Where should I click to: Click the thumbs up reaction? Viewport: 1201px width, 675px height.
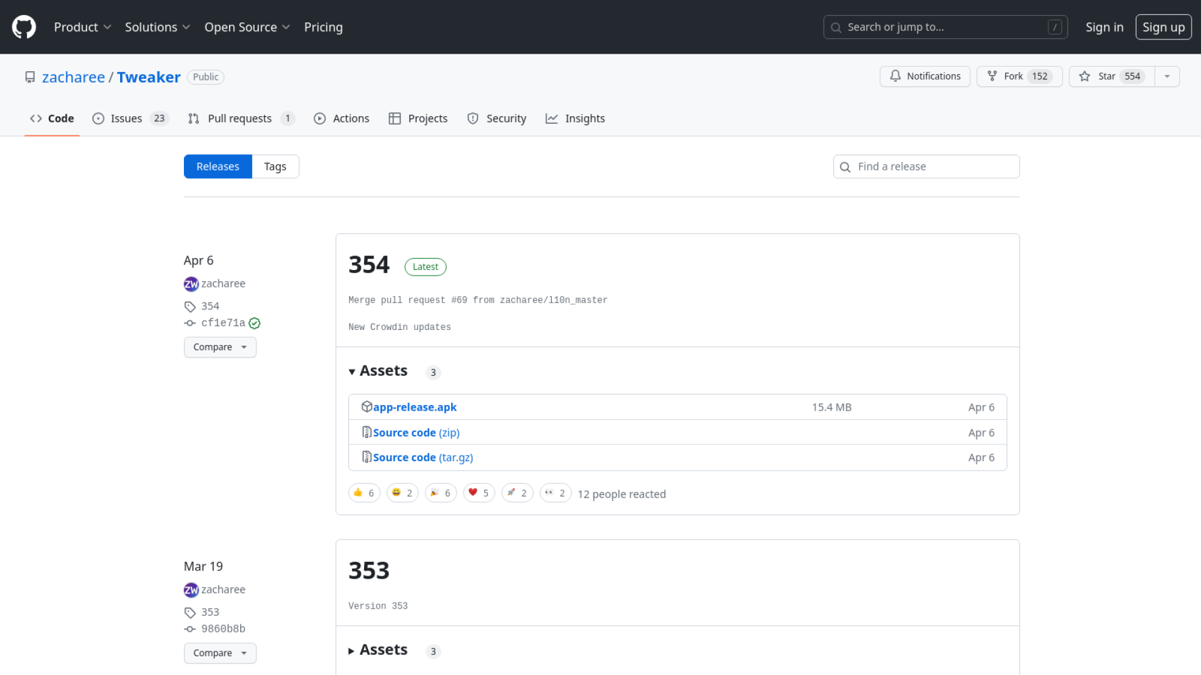coord(364,493)
